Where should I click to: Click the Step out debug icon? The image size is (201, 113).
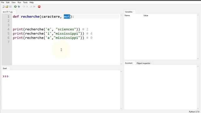pos(31,7)
